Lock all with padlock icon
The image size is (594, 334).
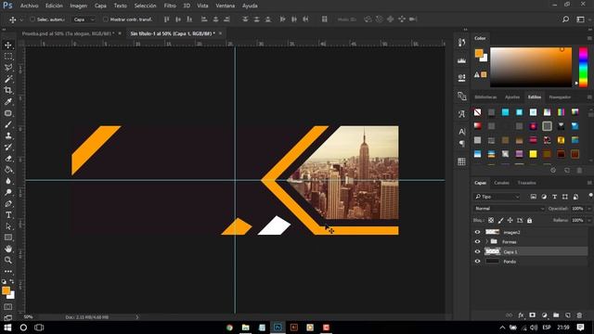[x=530, y=221]
